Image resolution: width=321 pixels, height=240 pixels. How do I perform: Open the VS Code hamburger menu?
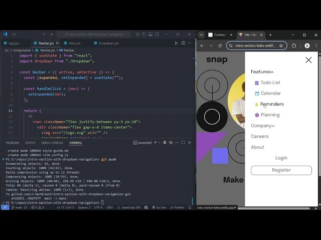14,34
